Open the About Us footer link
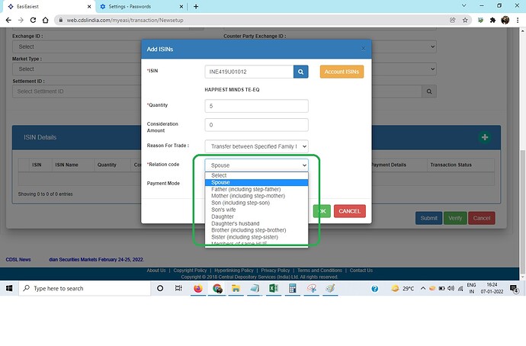The width and height of the screenshot is (526, 346). pyautogui.click(x=156, y=271)
